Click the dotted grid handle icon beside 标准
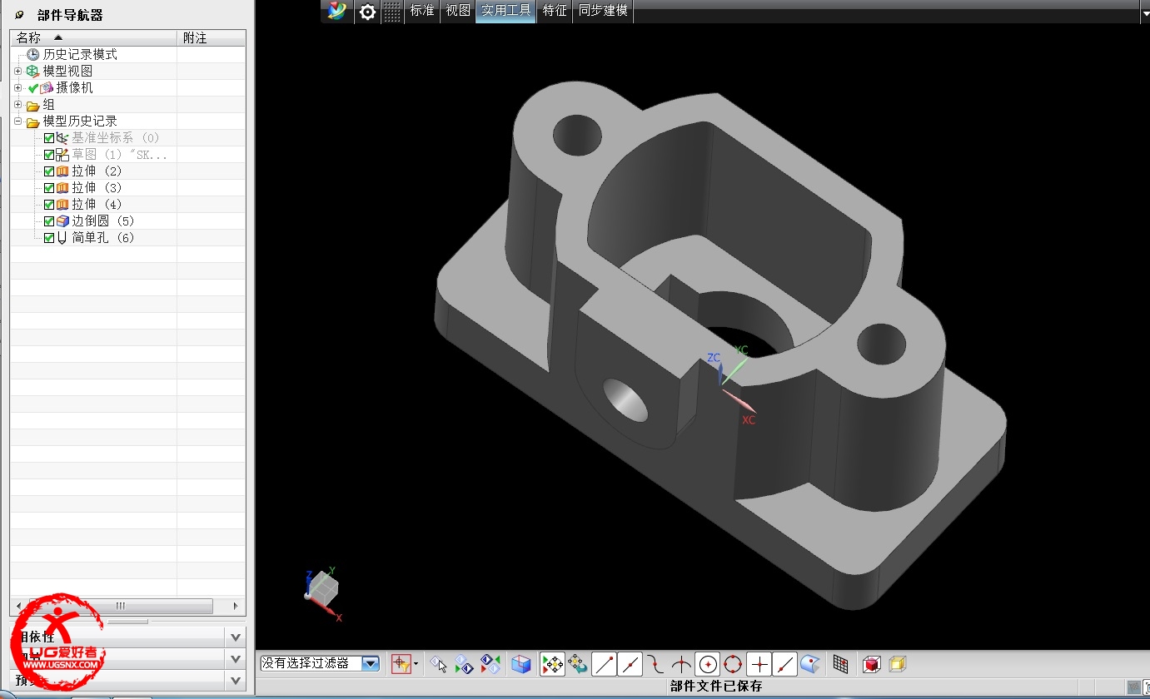 pyautogui.click(x=392, y=12)
